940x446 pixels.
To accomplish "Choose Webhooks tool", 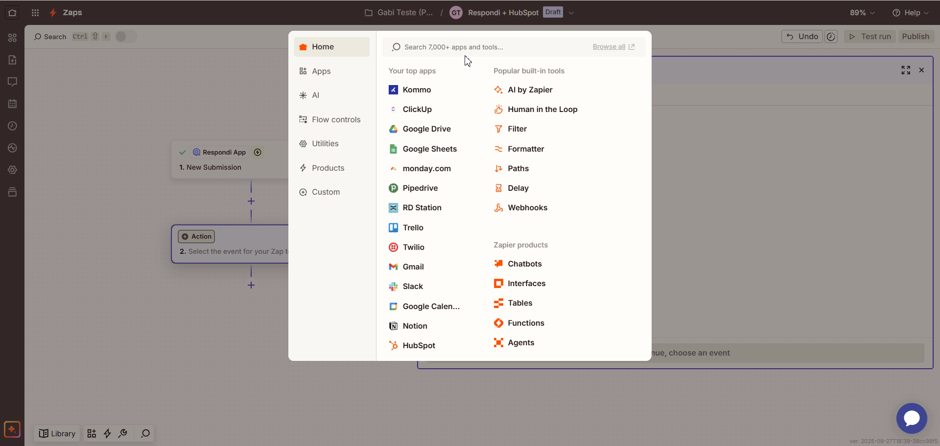I will click(x=521, y=208).
